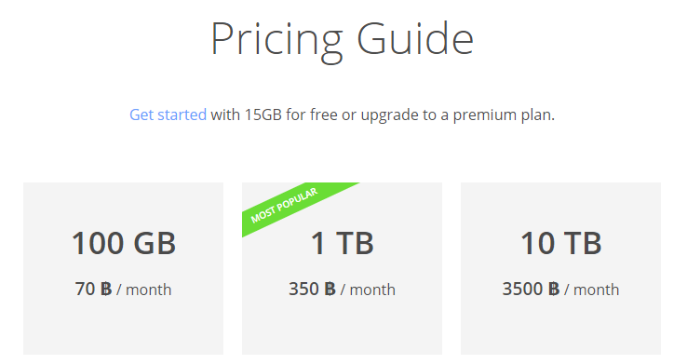Click the 10 TB heading text
This screenshot has height=364, width=687.
[x=560, y=243]
